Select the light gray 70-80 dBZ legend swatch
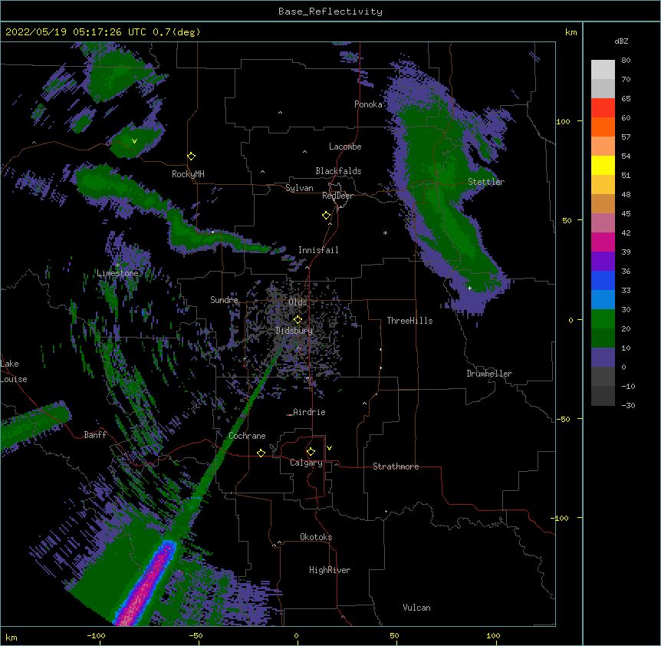The height and width of the screenshot is (646, 661). tap(603, 70)
